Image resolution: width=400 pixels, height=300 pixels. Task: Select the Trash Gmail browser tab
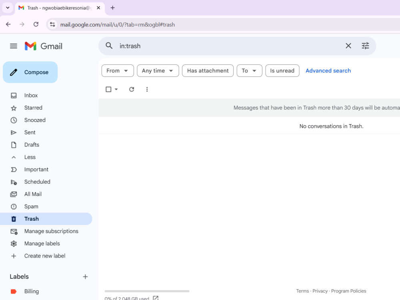60,8
